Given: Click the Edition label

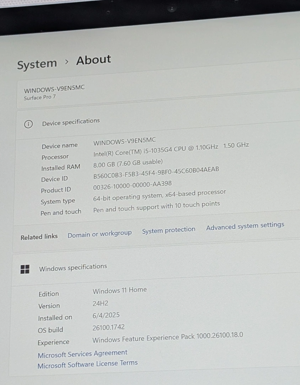Looking at the screenshot, I should (x=49, y=294).
